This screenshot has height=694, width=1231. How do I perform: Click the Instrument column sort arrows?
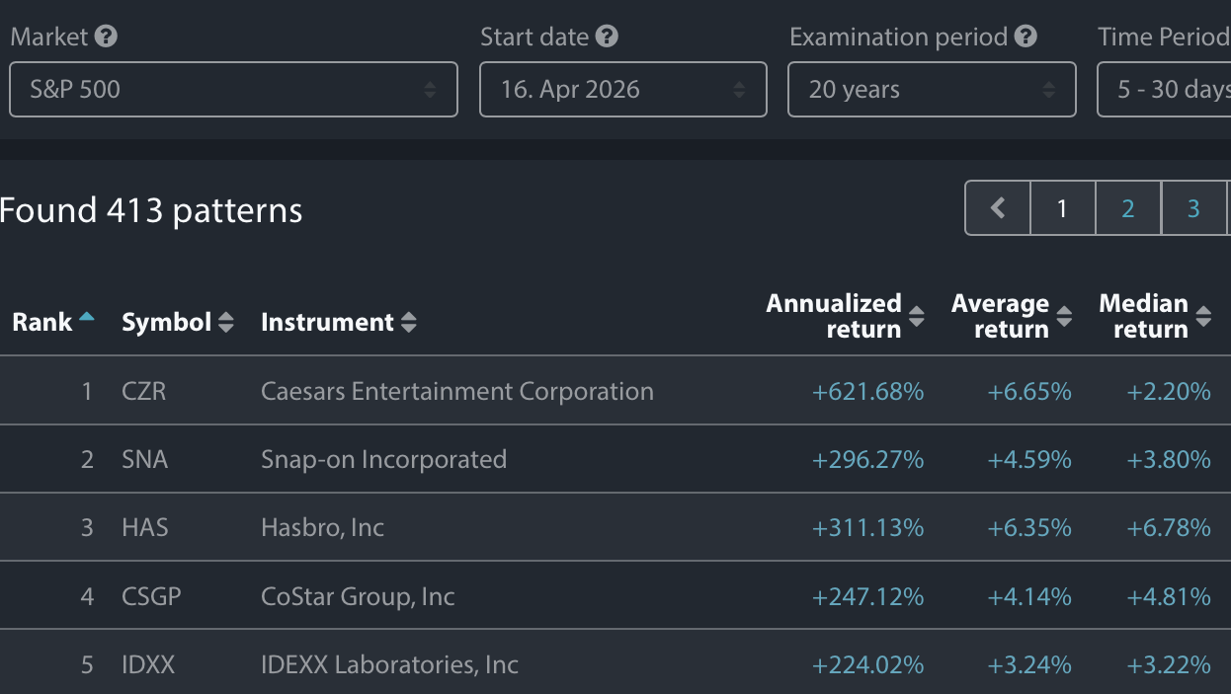tap(408, 322)
